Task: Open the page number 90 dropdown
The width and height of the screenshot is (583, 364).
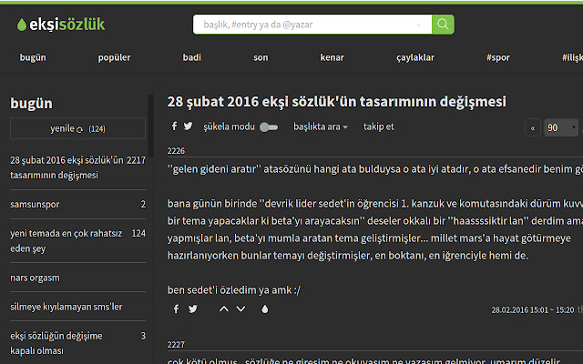Action: (561, 127)
